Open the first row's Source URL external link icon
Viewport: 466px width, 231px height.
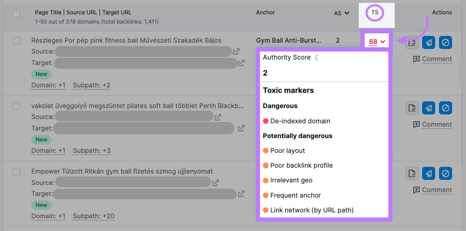click(236, 52)
